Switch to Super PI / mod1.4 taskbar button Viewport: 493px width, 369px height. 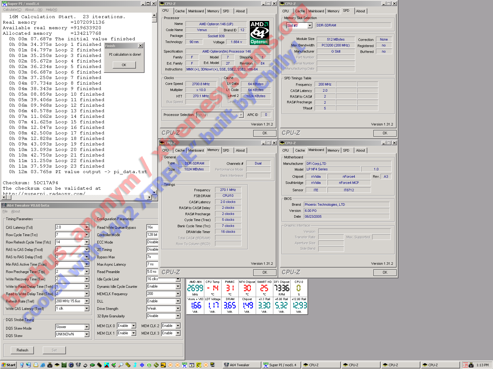(x=281, y=365)
